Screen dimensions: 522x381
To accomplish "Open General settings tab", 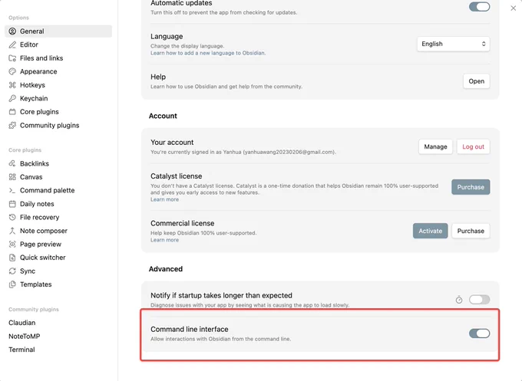I will [58, 31].
